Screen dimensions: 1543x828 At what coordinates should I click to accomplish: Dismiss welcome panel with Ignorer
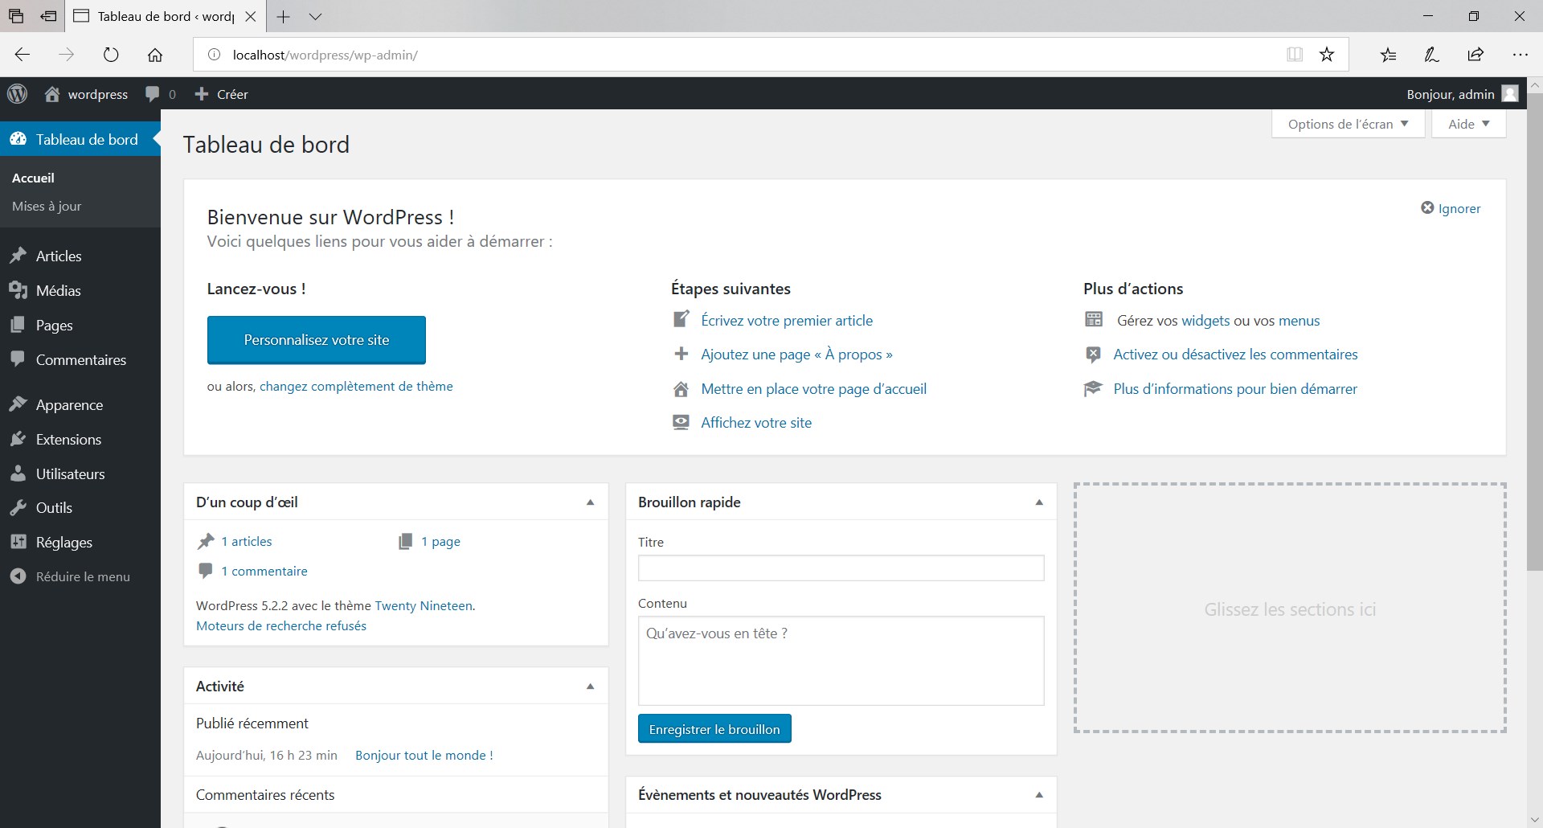tap(1451, 208)
